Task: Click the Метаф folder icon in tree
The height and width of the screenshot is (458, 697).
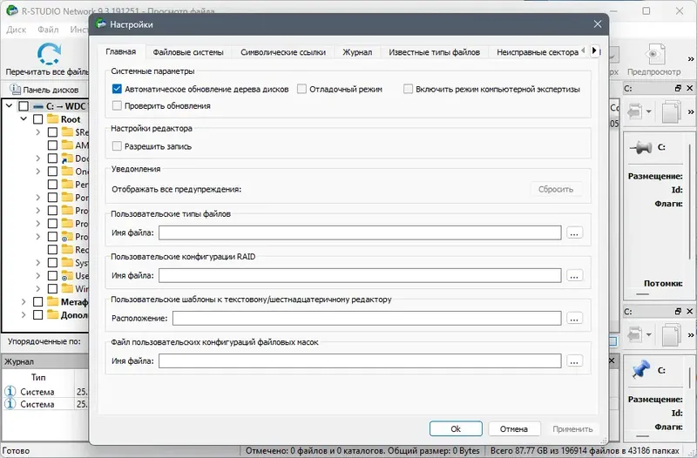Action: 53,301
